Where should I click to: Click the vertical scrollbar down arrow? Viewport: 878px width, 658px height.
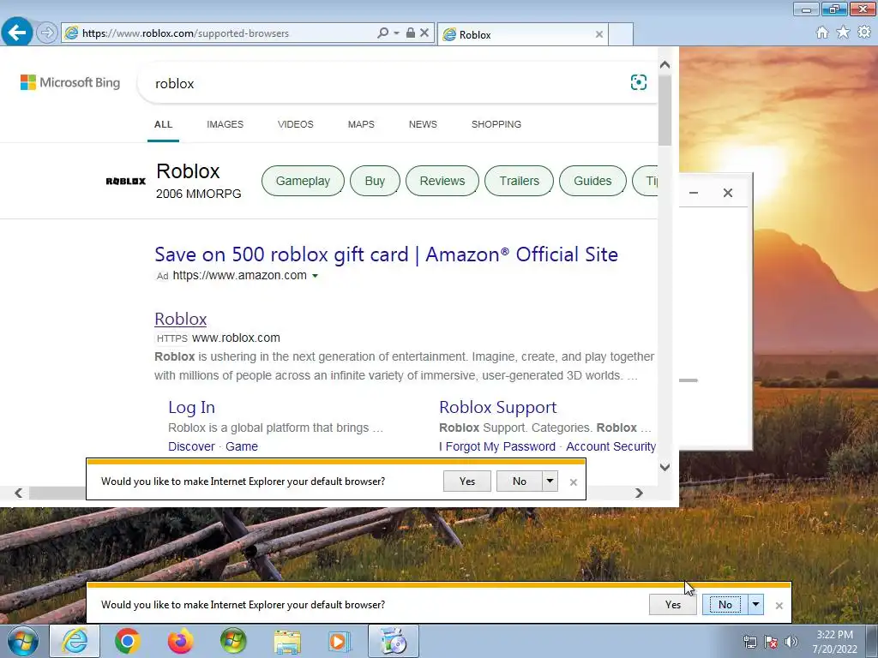click(665, 467)
